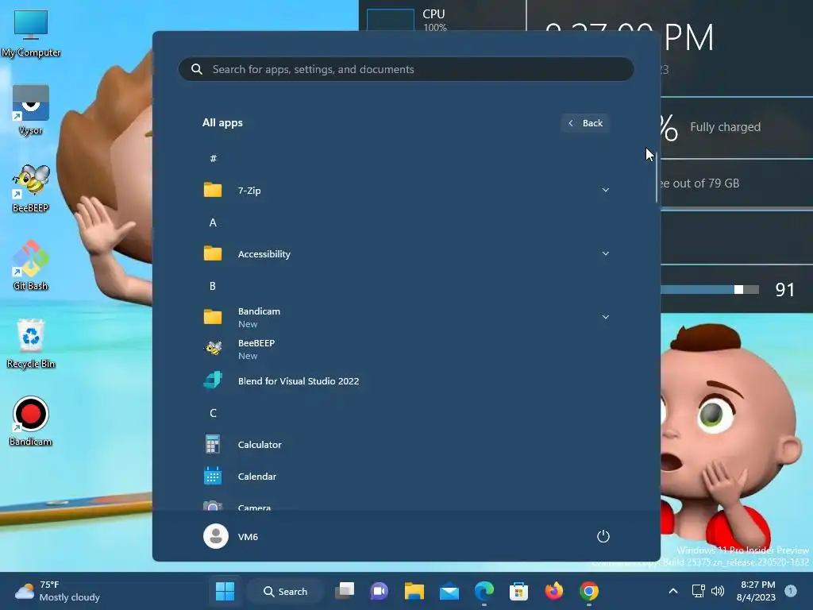813x610 pixels.
Task: Expand the 7-Zip folder chevron
Action: point(605,191)
